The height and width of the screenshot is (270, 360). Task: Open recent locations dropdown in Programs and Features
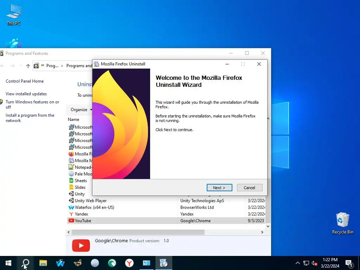21,66
